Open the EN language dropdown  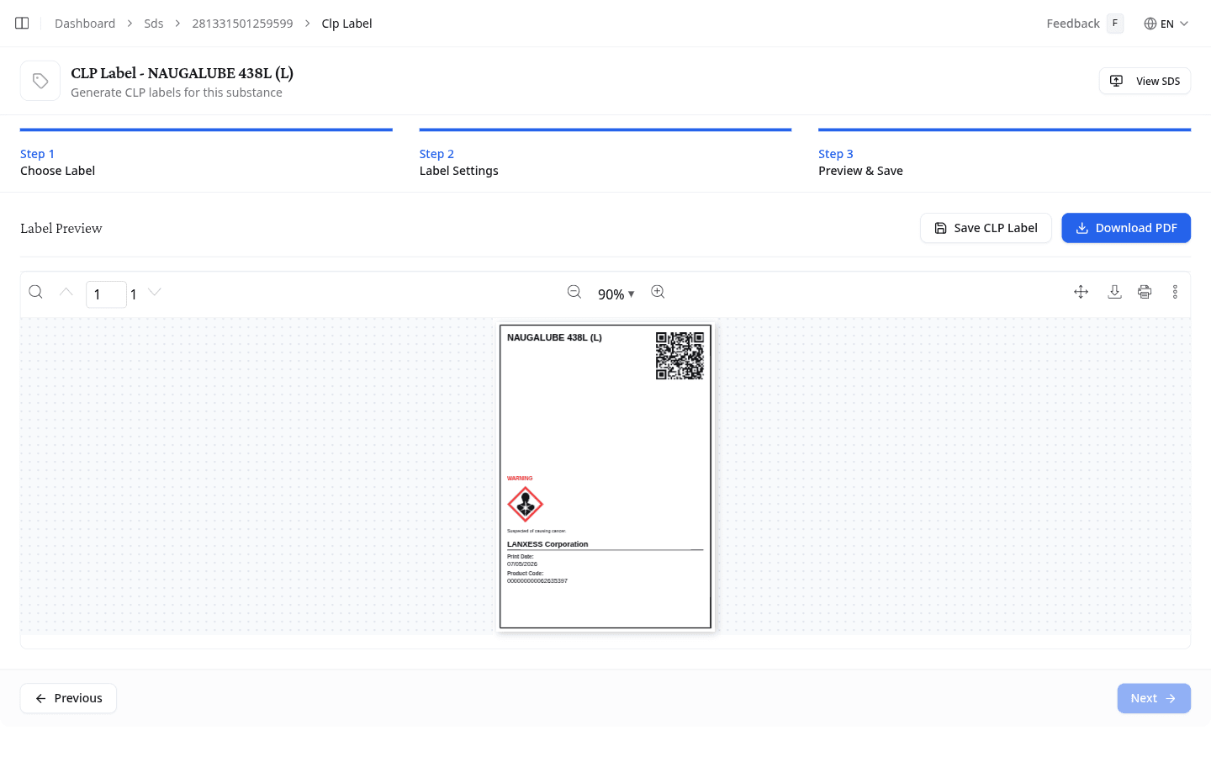pyautogui.click(x=1166, y=24)
